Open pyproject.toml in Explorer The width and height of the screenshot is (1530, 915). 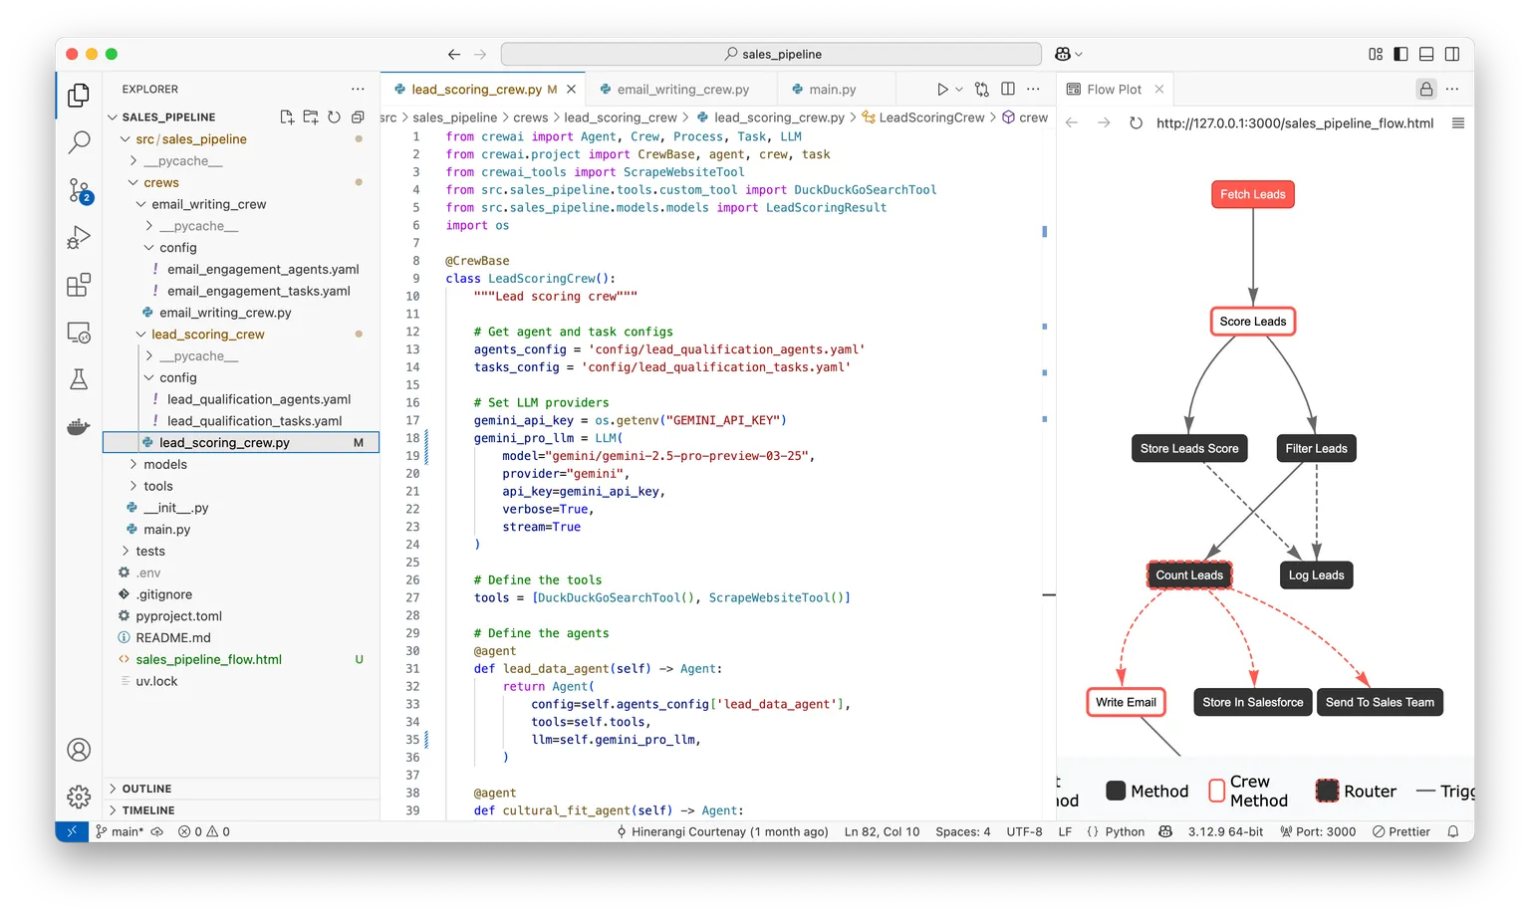coord(179,616)
